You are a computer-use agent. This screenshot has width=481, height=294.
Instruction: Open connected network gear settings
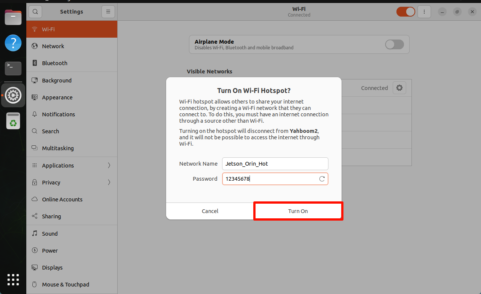click(x=399, y=88)
